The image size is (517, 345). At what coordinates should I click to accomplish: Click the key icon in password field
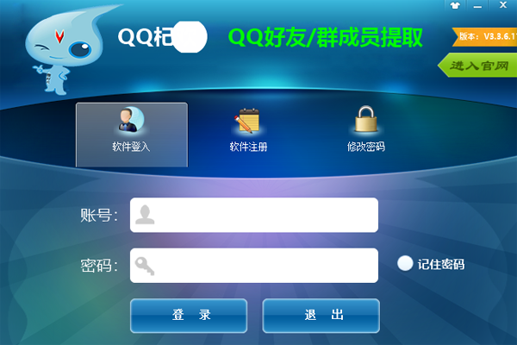point(145,266)
